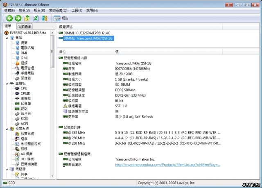Select the ACPI tree item icon
The width and height of the screenshot is (262, 188).
(x=17, y=124)
